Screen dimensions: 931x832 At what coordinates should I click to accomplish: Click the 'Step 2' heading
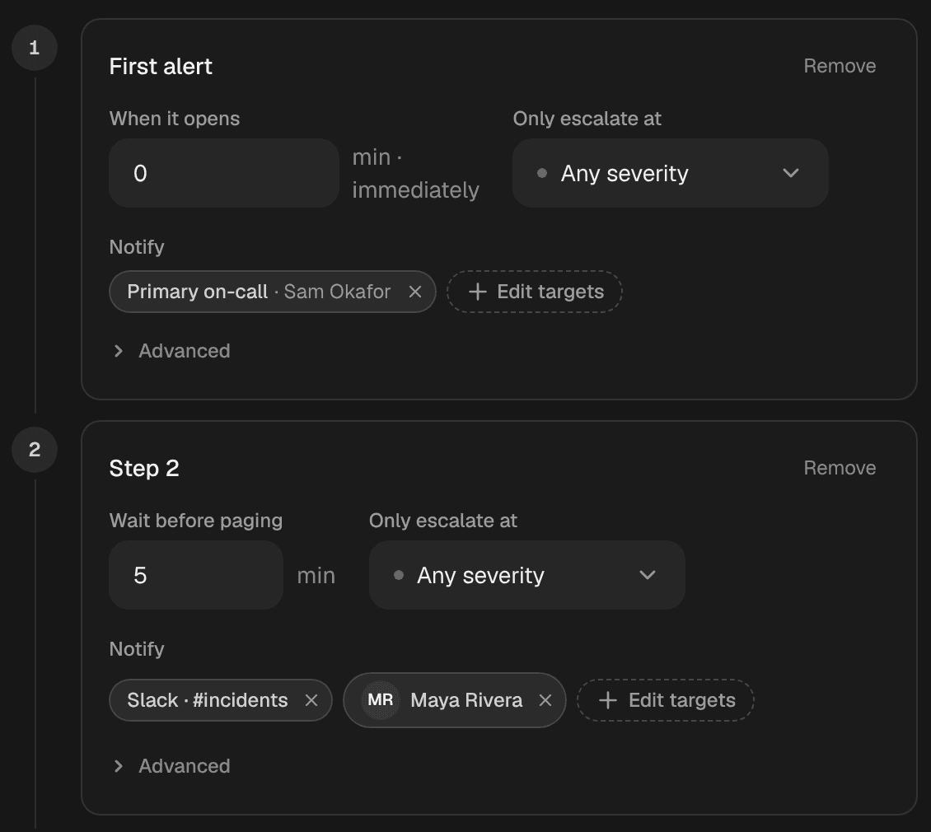(144, 468)
